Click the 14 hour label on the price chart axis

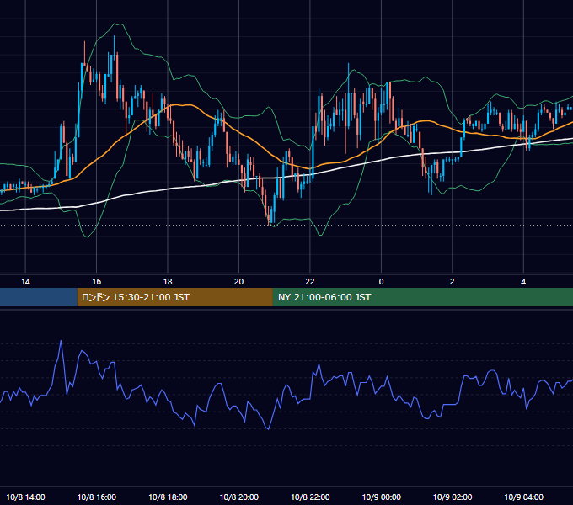point(25,282)
